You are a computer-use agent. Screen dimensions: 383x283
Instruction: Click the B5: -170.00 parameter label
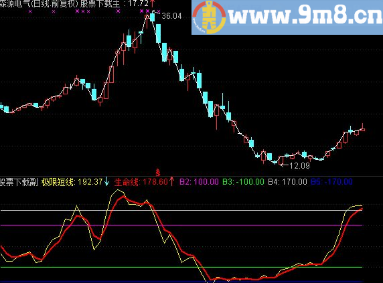tap(331, 182)
